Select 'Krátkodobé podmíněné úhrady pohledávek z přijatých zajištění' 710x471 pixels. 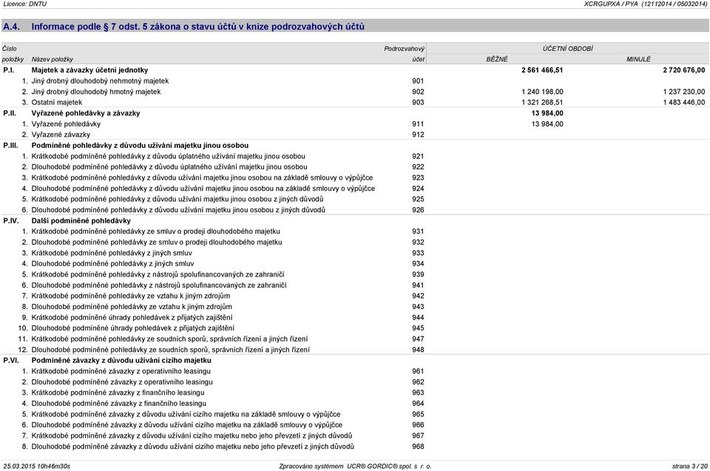(132, 318)
